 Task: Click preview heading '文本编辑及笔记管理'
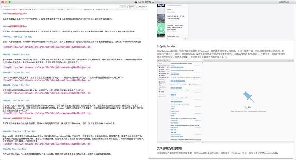coord(169,149)
